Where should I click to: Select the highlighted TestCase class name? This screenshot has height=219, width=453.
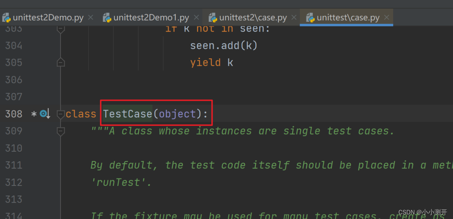point(127,113)
